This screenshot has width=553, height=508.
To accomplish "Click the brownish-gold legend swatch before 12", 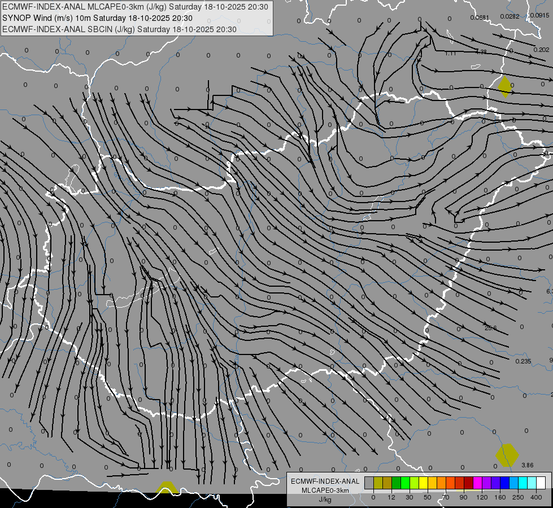I will (387, 483).
